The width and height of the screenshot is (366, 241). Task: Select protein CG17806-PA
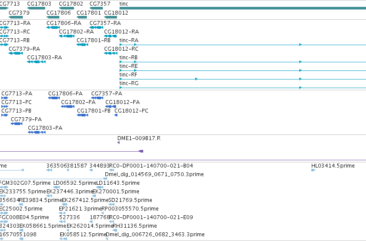pyautogui.click(x=65, y=94)
